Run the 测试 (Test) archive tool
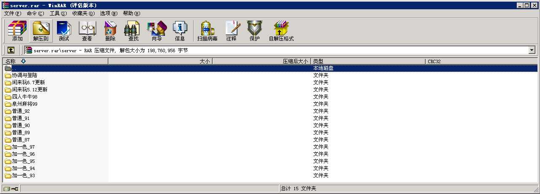The width and height of the screenshot is (540, 194). [x=64, y=31]
